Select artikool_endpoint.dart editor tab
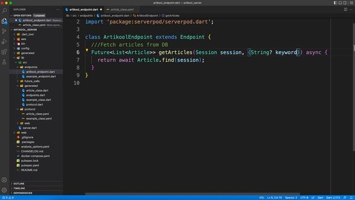Image resolution: width=355 pixels, height=200 pixels. 84,9
